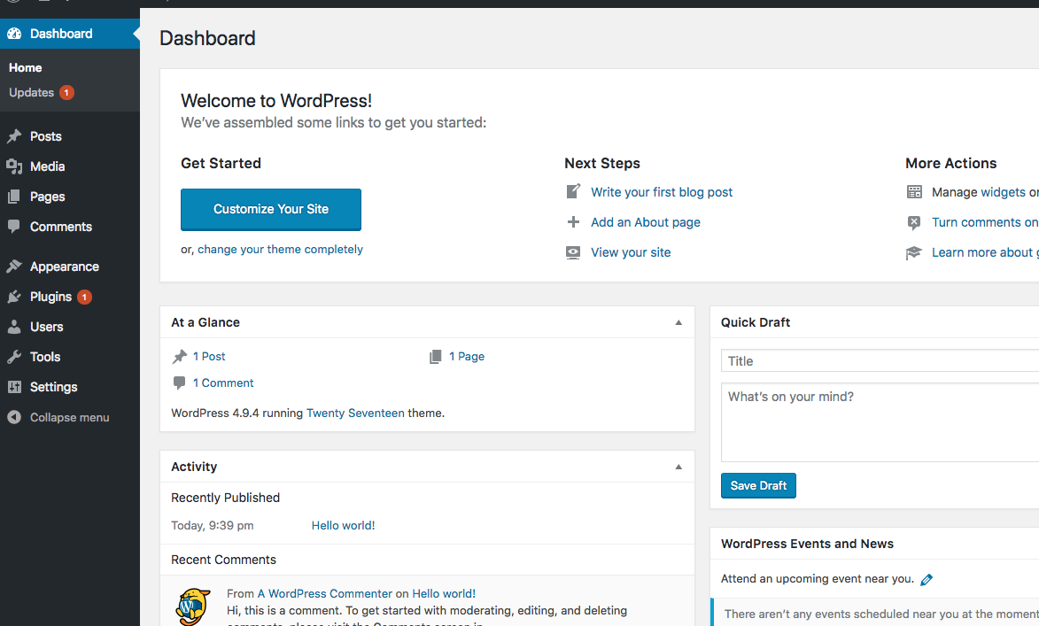Click the widgets grid icon under More Actions
This screenshot has width=1039, height=626.
[914, 192]
